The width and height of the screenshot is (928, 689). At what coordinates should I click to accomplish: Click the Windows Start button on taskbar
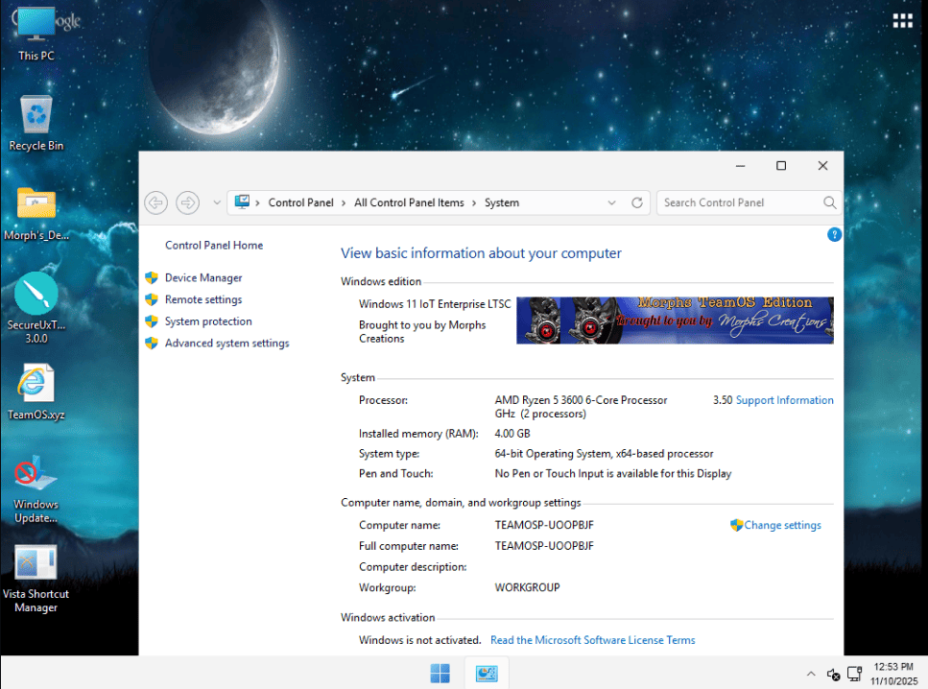[440, 674]
